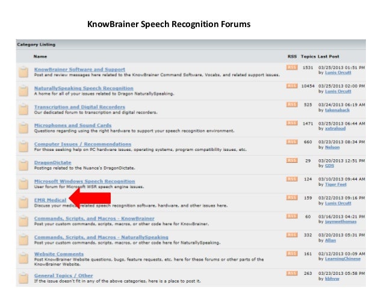Click RSS icon for DragonDictate forum
The image size is (384, 288).
click(x=292, y=161)
